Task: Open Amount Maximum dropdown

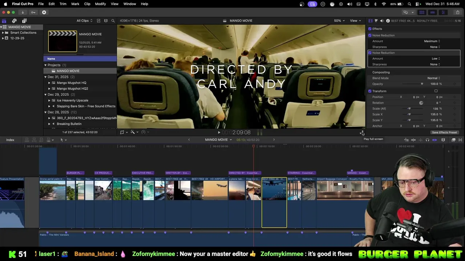Action: tap(432, 41)
